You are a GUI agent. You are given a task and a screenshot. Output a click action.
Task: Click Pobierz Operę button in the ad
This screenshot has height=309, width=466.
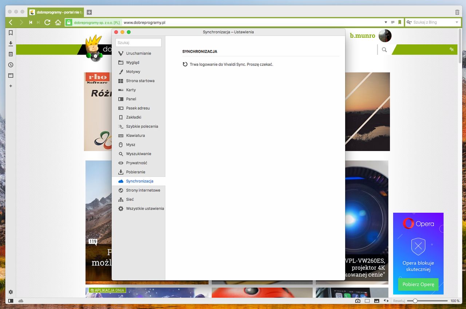tap(418, 284)
